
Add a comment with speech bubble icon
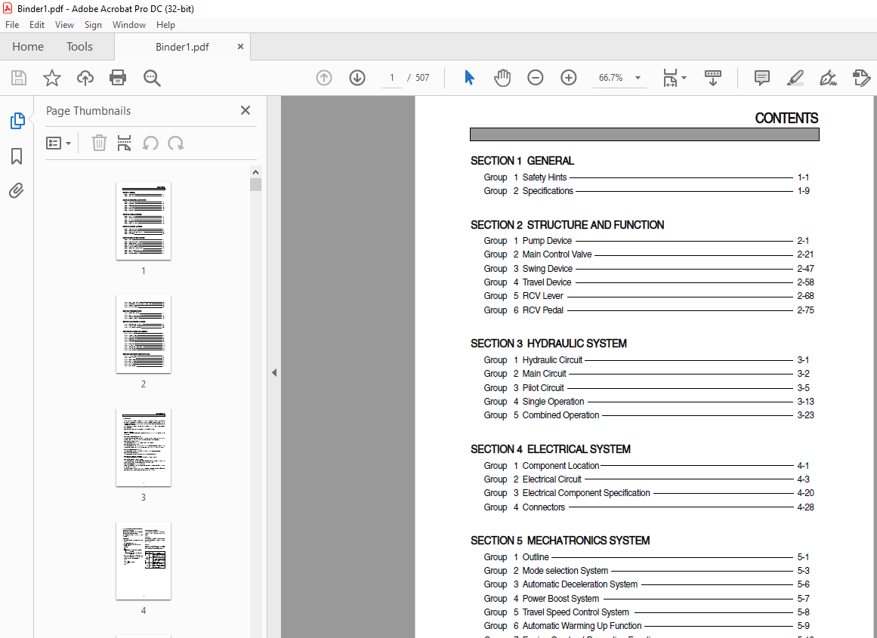click(x=761, y=78)
